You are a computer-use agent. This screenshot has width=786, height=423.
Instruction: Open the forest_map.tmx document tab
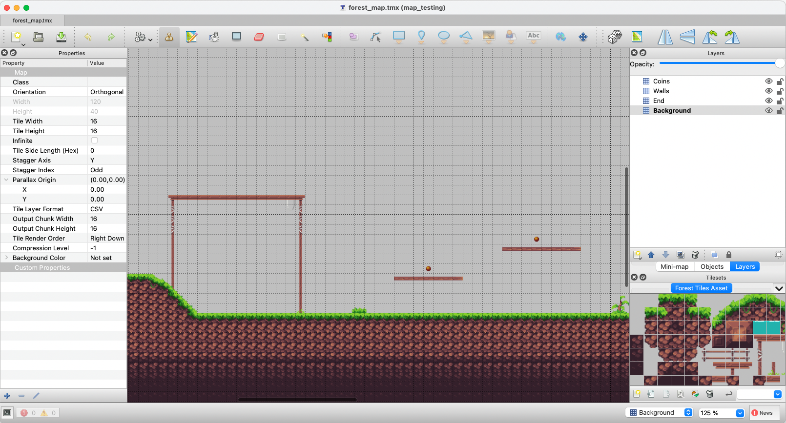(x=32, y=20)
